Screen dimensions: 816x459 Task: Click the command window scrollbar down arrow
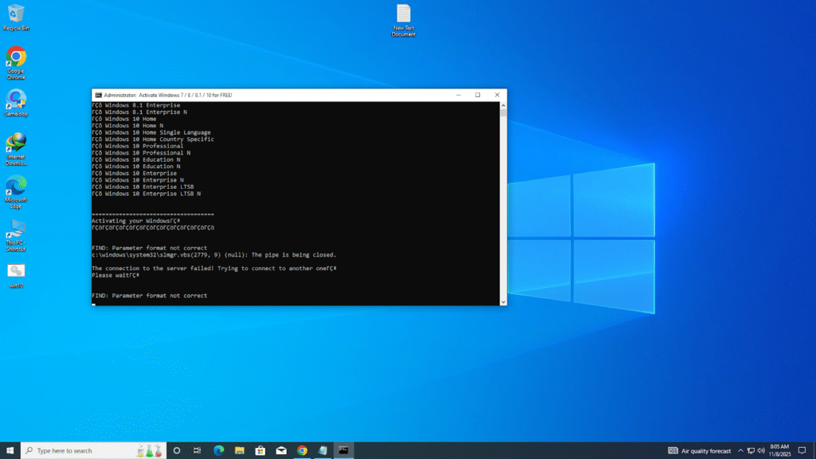(x=503, y=301)
